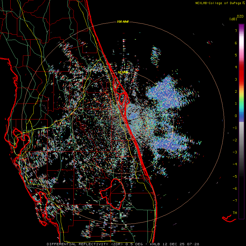Click the "-5" value on the color scale
Image resolution: width=246 pixels, height=246 pixels.
click(x=235, y=177)
